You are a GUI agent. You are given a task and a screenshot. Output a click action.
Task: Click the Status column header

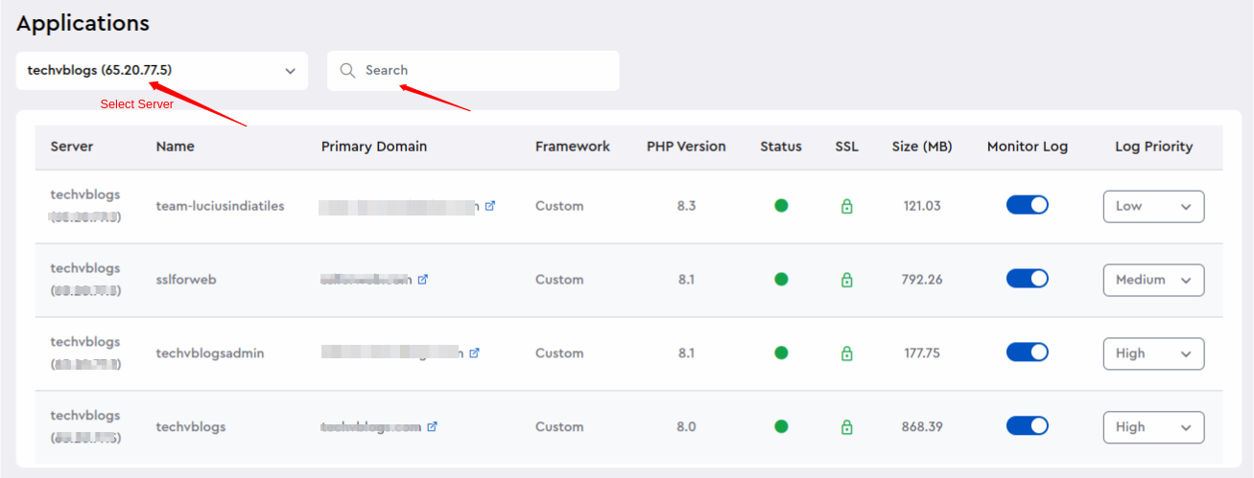click(x=781, y=147)
